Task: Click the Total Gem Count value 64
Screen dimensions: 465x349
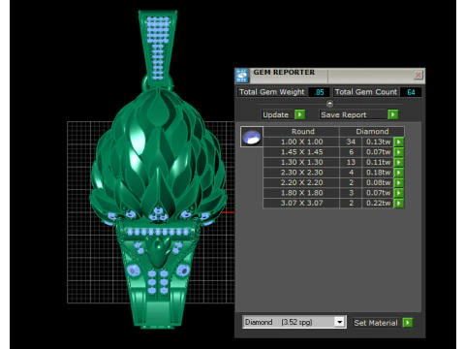Action: tap(411, 92)
